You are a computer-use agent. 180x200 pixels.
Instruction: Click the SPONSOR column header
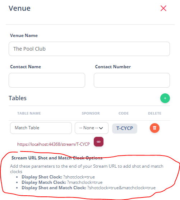[91, 113]
